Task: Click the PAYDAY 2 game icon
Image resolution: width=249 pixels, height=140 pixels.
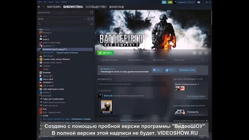Action: tap(41, 93)
